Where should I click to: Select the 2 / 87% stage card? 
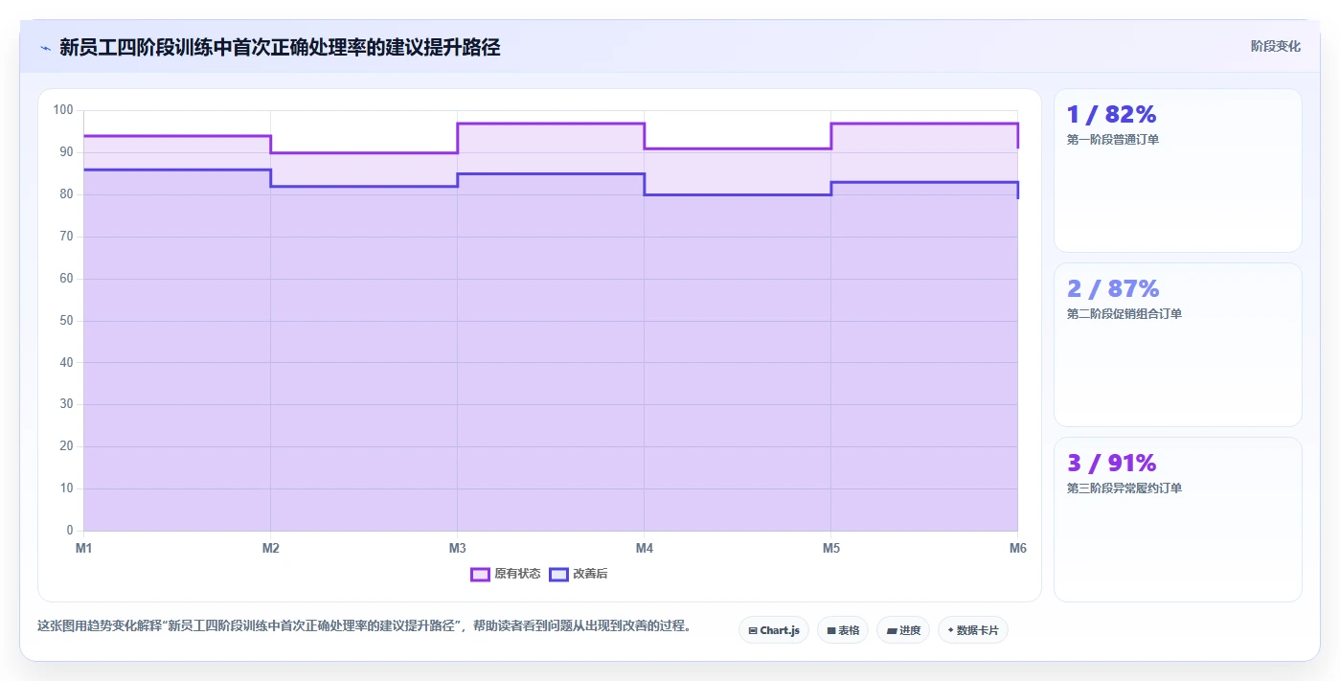[x=1178, y=345]
